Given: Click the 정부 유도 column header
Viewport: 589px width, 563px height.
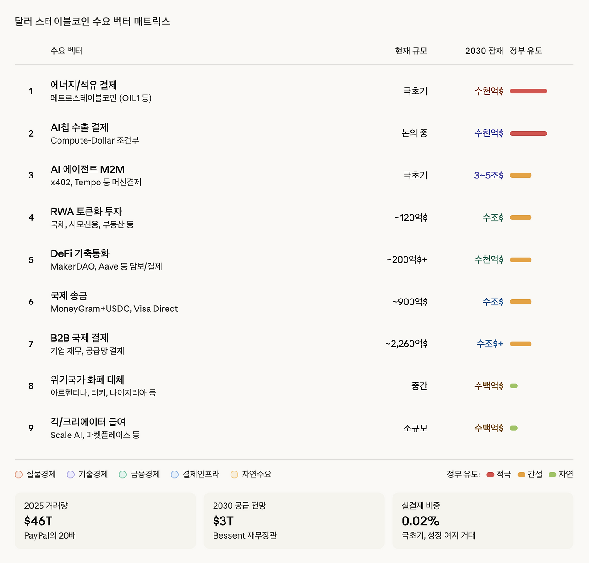Looking at the screenshot, I should click(x=525, y=51).
